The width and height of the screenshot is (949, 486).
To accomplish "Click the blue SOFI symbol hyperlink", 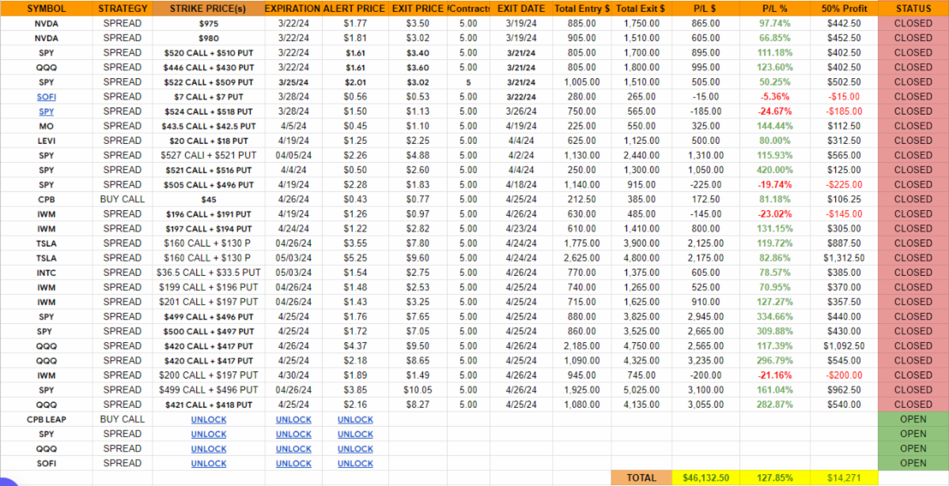I will point(47,96).
